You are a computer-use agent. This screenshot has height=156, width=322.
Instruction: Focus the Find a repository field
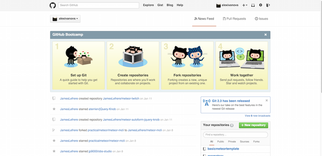click(x=235, y=135)
